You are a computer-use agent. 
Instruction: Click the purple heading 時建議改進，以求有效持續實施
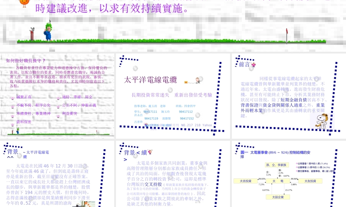tap(112, 9)
